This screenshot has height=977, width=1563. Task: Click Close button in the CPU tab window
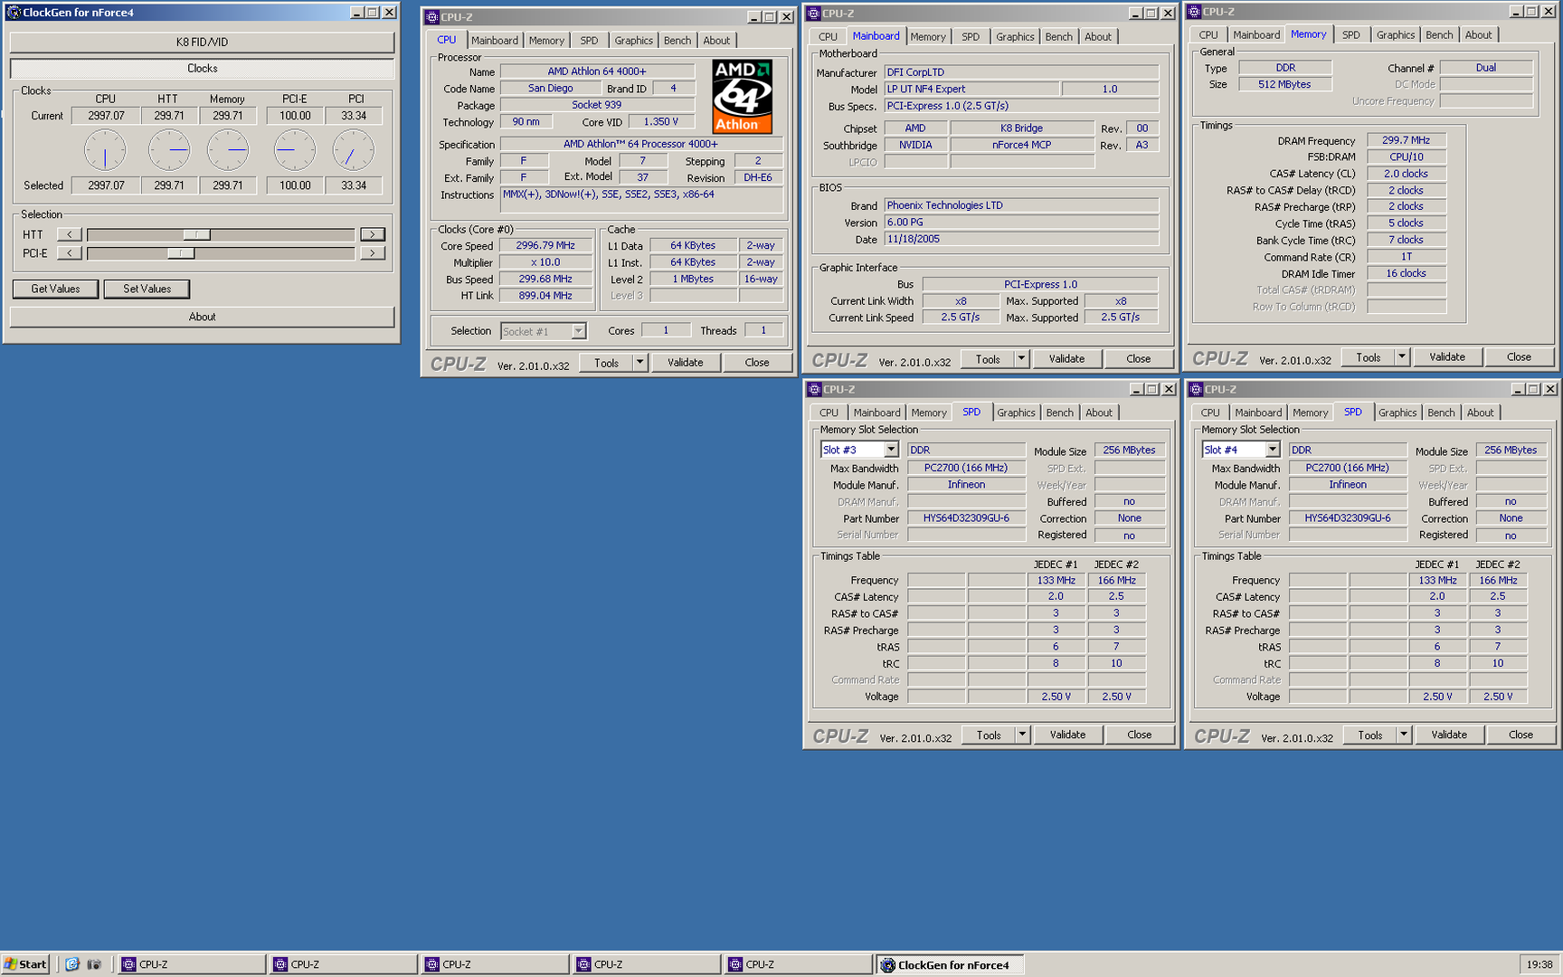point(757,363)
